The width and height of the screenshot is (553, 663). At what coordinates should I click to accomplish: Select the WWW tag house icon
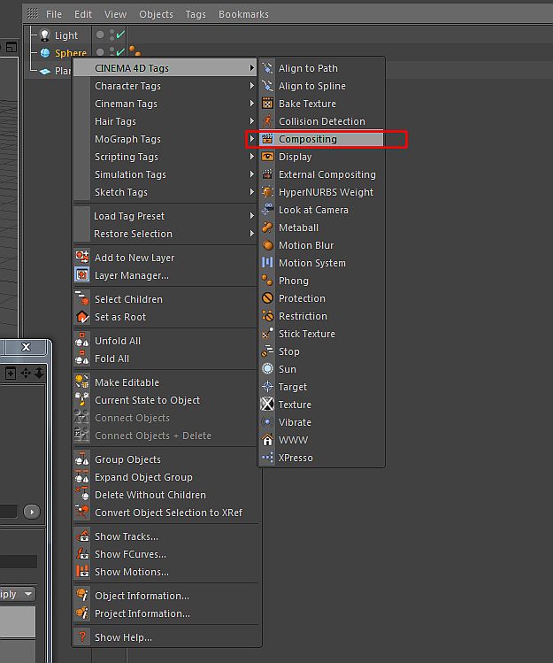coord(267,440)
